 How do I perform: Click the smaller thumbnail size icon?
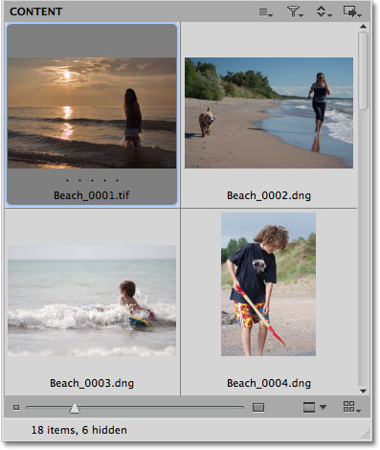(16, 407)
